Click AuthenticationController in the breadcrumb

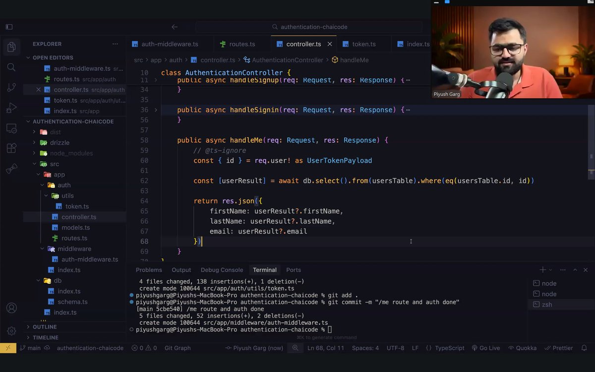[x=288, y=60]
